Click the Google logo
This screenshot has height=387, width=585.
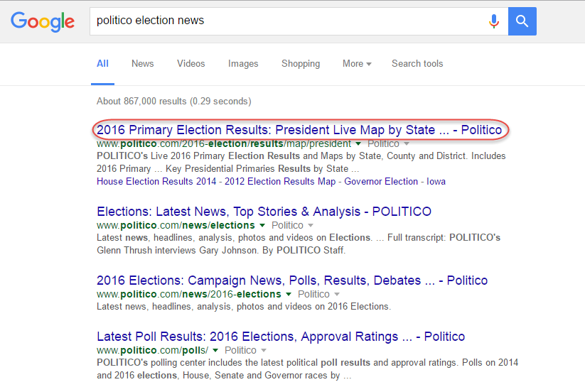(x=43, y=21)
